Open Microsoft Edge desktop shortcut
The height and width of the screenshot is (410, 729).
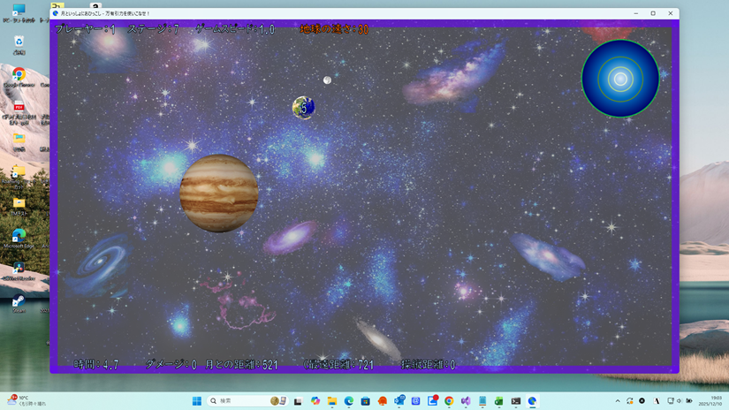click(19, 238)
